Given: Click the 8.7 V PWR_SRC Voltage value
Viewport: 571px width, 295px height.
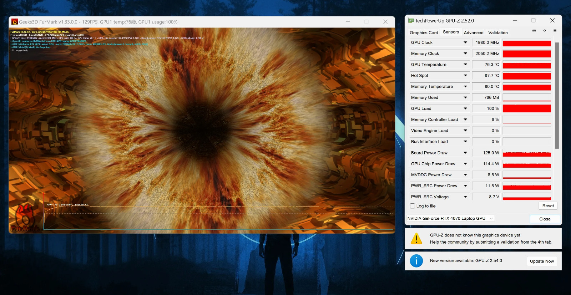Looking at the screenshot, I should point(487,197).
